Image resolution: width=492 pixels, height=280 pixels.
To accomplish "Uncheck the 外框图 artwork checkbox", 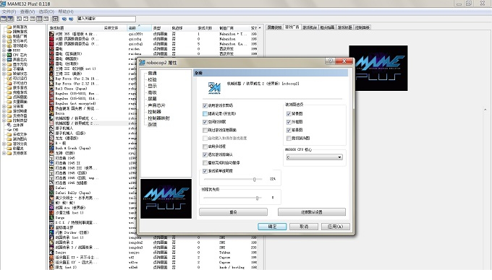I will pos(289,122).
